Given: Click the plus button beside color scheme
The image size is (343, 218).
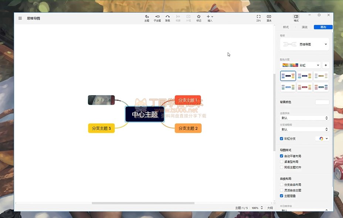Looking at the screenshot, I should pyautogui.click(x=326, y=65).
